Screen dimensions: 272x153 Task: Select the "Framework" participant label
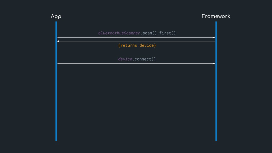tap(216, 16)
